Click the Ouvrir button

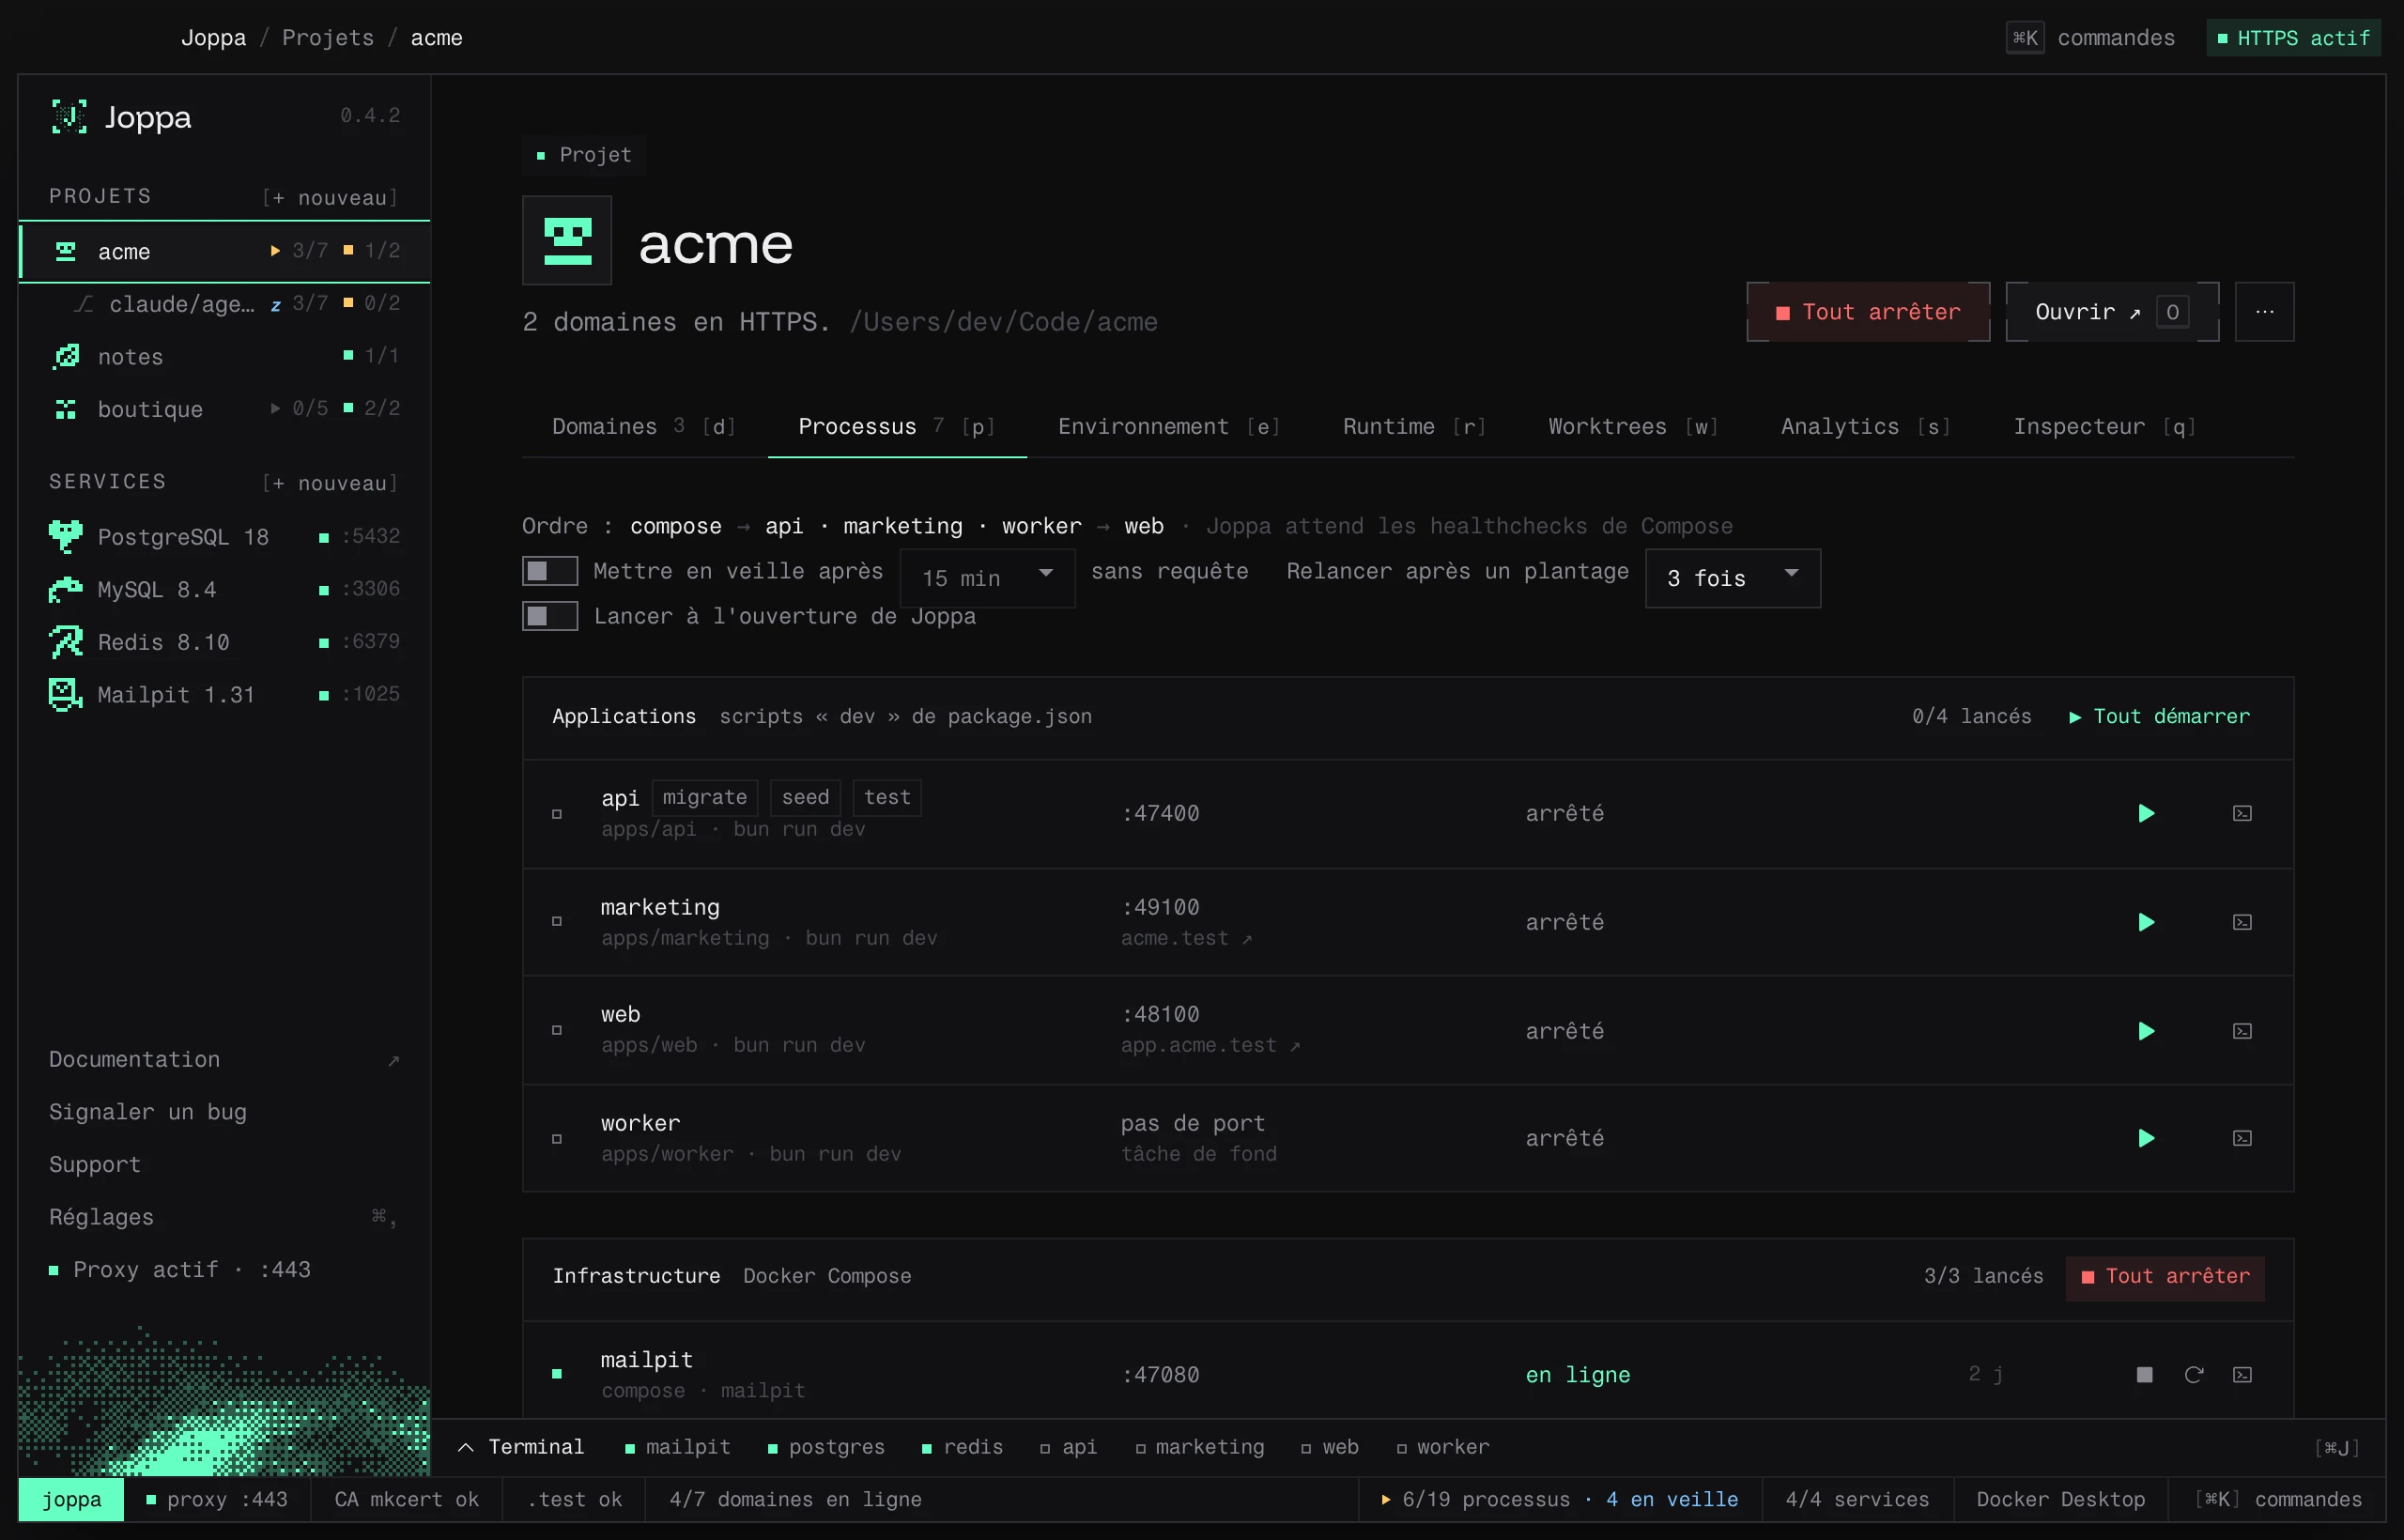pos(2112,312)
